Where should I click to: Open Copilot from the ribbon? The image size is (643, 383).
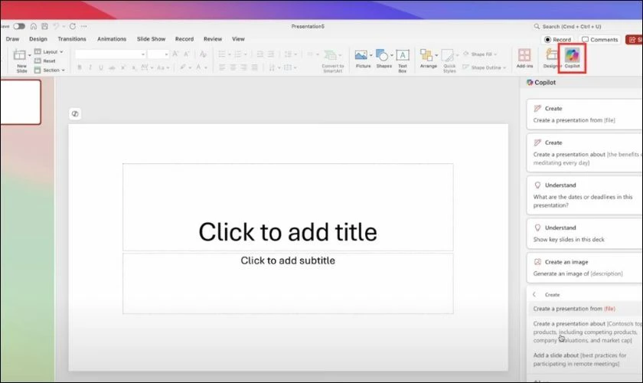[572, 58]
